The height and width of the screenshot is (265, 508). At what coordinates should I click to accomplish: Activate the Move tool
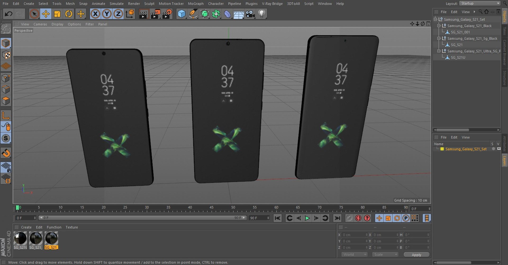(46, 14)
